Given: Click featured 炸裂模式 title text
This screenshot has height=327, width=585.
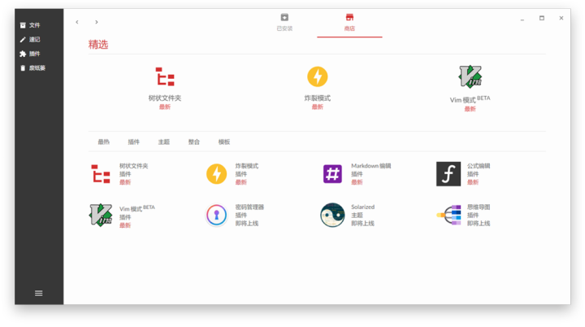Looking at the screenshot, I should click(x=318, y=98).
